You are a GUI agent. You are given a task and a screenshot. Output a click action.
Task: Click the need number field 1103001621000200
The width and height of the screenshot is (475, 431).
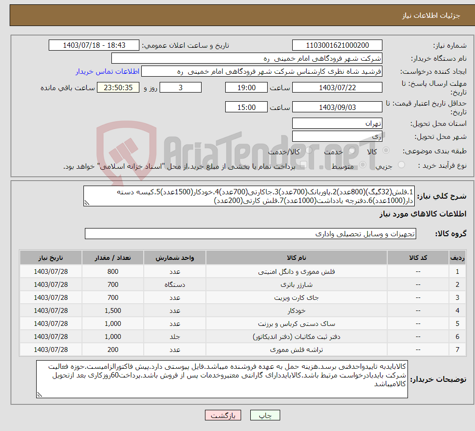(337, 45)
